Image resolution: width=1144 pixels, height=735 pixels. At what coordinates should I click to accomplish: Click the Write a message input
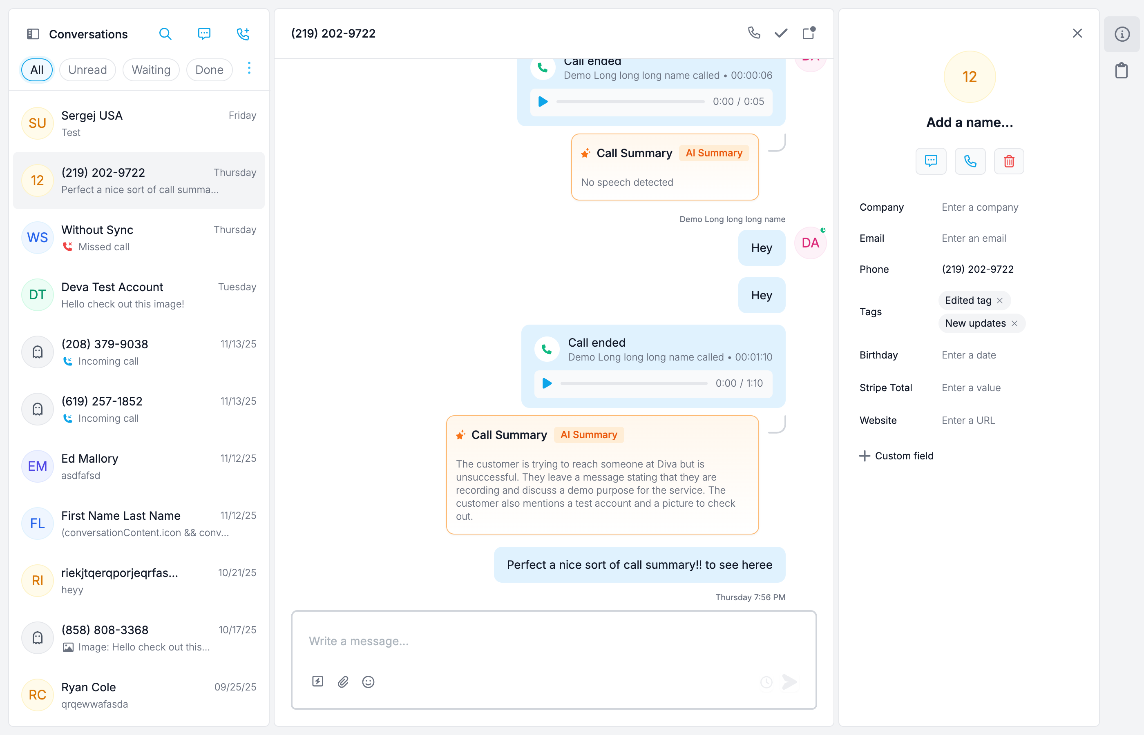[x=554, y=641]
